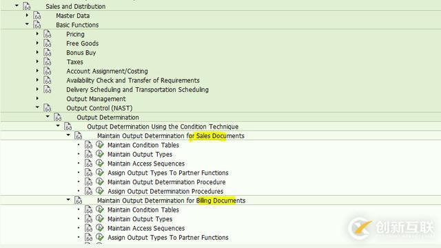Select the Taxes label
The image size is (441, 248).
click(x=75, y=62)
